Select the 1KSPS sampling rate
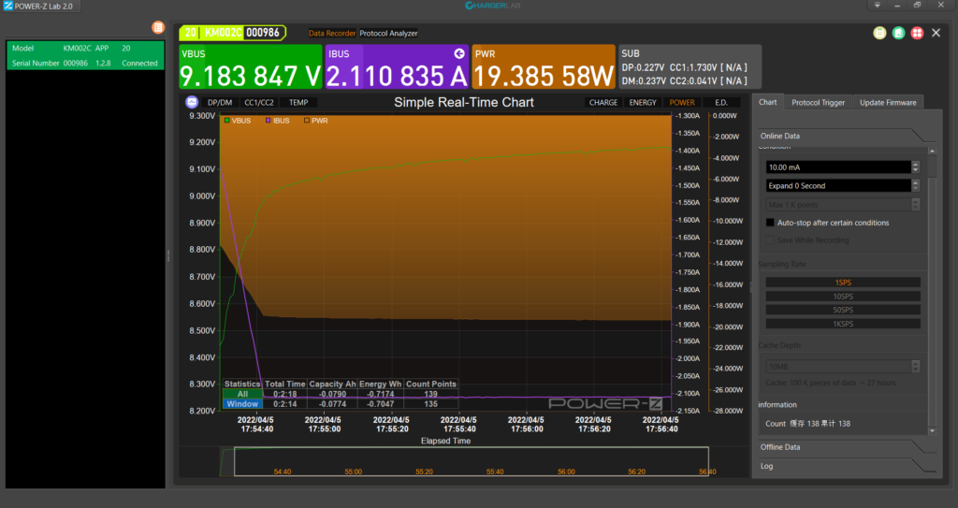958x508 pixels. coord(843,324)
